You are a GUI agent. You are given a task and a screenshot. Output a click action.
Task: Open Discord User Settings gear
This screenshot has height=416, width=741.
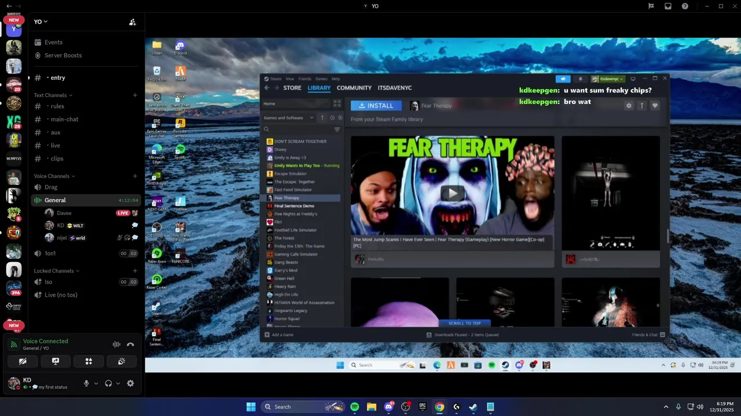click(x=130, y=383)
